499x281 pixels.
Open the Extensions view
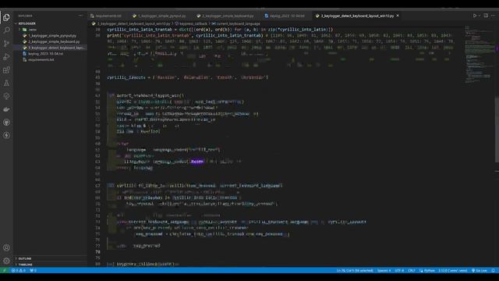tap(6, 70)
